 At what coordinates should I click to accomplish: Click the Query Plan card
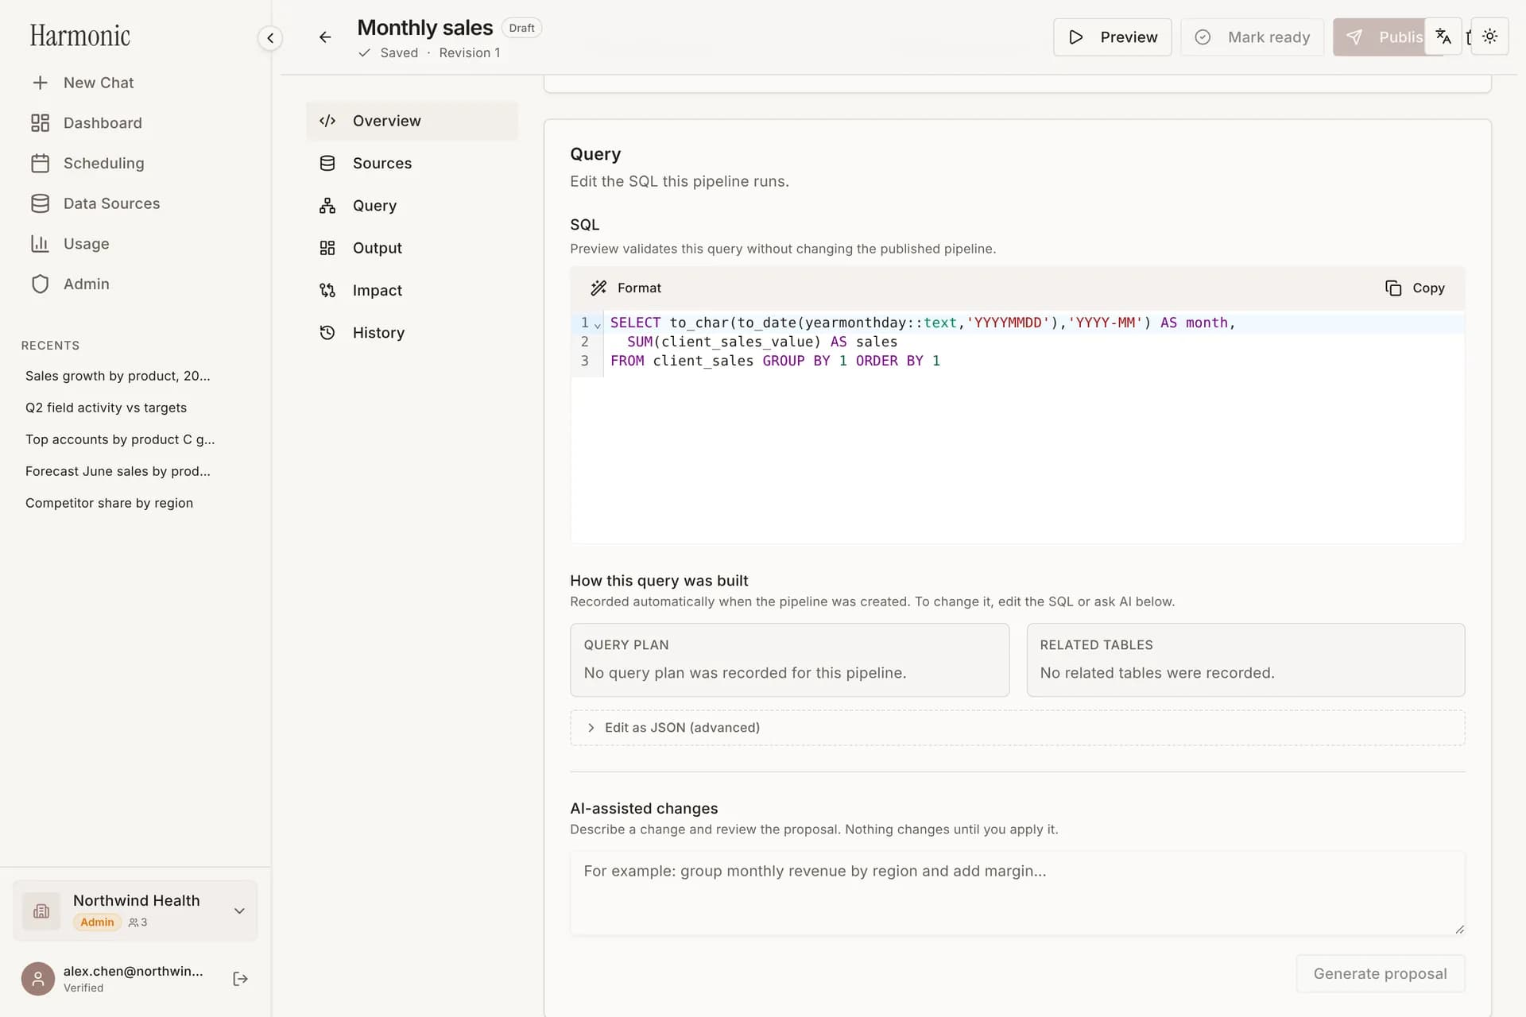pyautogui.click(x=789, y=660)
